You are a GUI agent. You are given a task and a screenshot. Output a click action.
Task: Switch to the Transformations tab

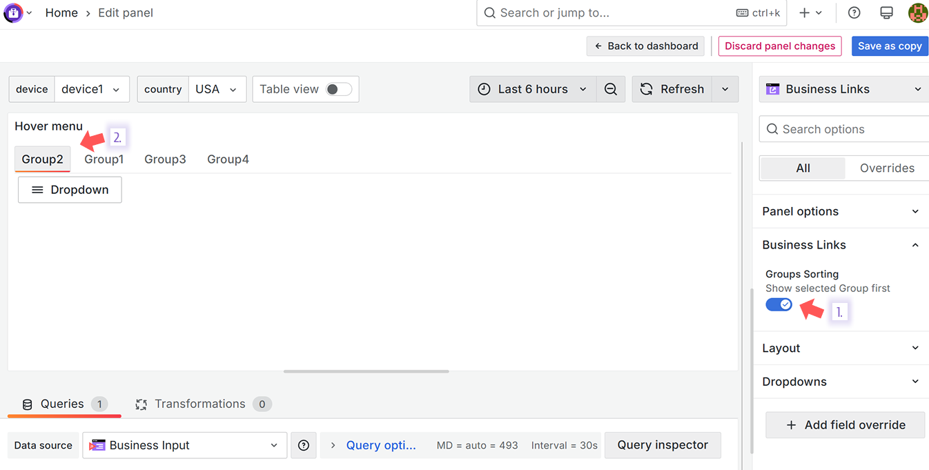click(x=203, y=404)
